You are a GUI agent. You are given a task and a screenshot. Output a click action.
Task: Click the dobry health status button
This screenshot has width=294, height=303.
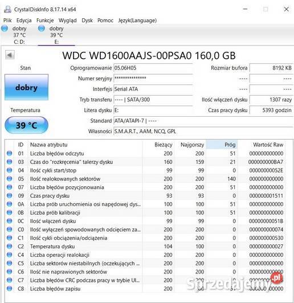(26, 87)
